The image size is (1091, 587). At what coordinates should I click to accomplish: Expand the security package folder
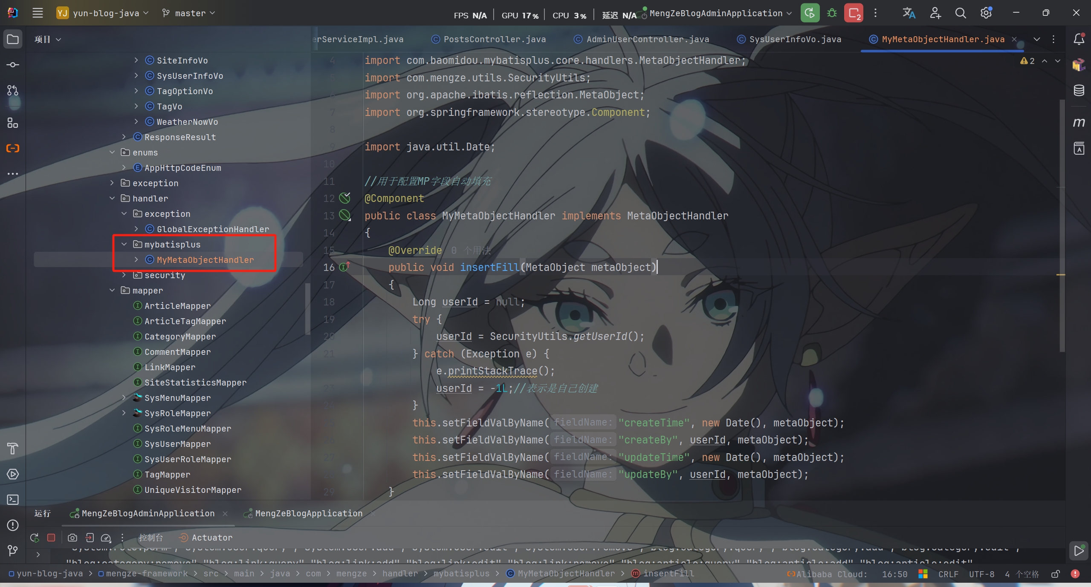click(124, 275)
